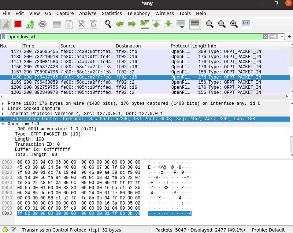
Task: Expand Linux cooked capture section
Action: 3,108
